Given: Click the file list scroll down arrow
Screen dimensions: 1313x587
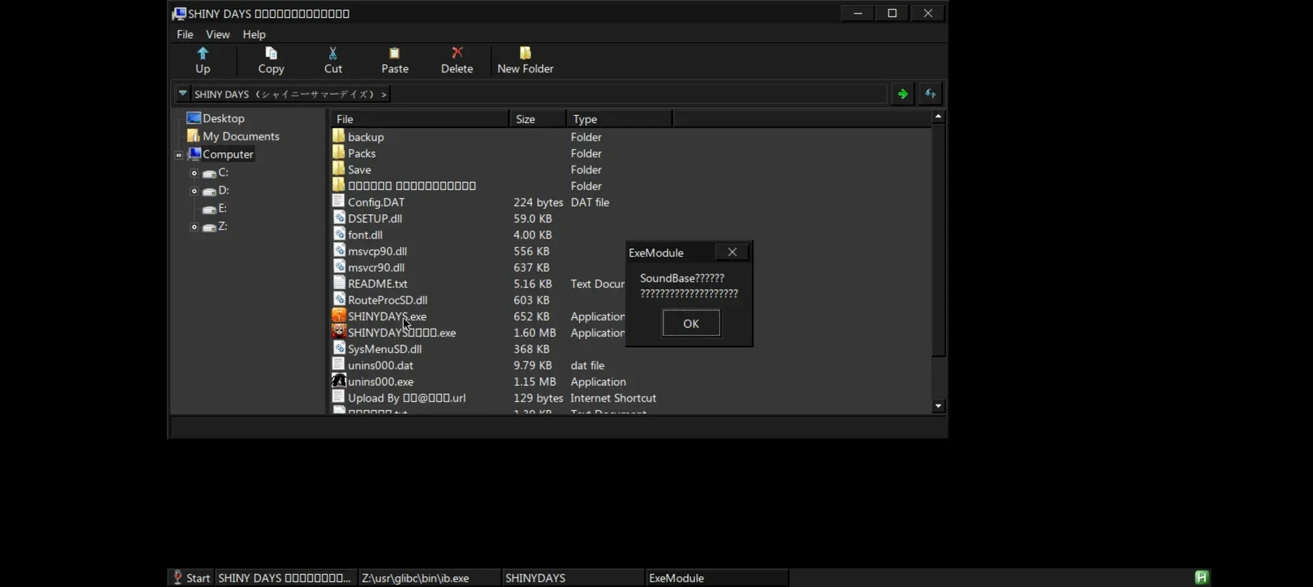Looking at the screenshot, I should (x=938, y=406).
